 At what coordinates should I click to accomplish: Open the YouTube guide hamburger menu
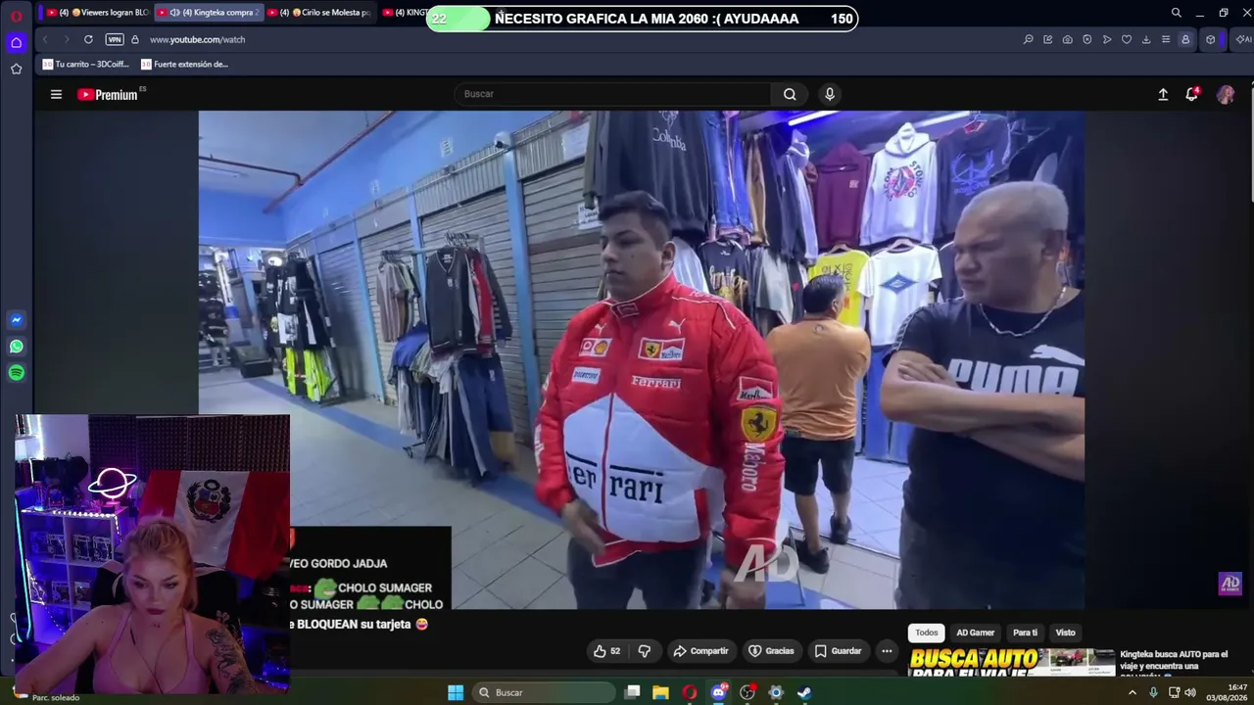pyautogui.click(x=56, y=94)
